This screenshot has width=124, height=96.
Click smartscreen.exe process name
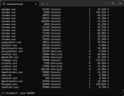(x=12, y=72)
